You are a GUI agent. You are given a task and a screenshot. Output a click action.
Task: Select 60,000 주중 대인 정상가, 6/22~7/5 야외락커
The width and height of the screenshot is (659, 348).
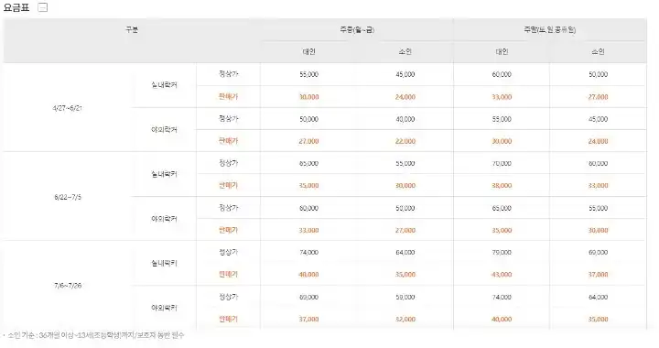click(x=309, y=208)
